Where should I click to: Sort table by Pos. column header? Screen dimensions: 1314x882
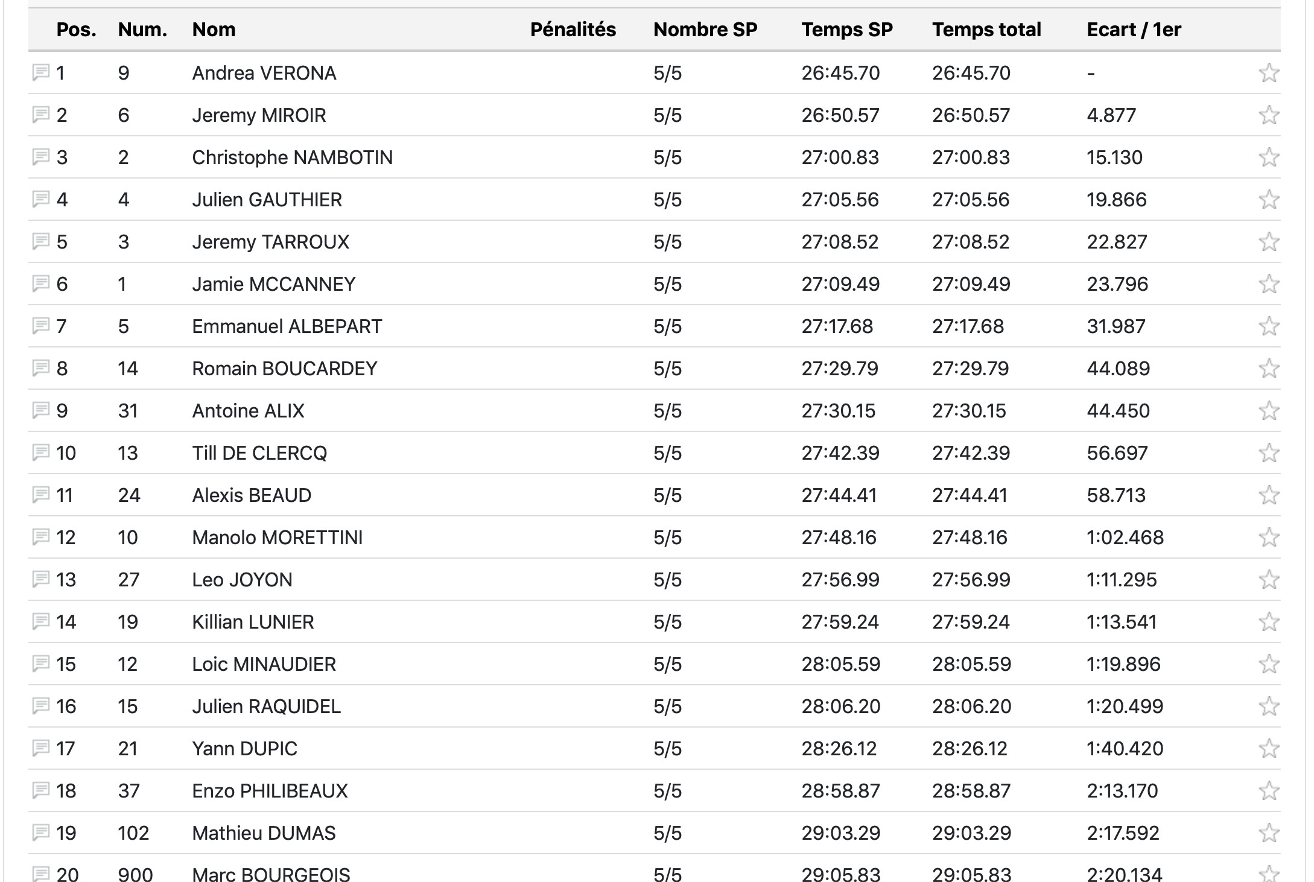coord(76,30)
